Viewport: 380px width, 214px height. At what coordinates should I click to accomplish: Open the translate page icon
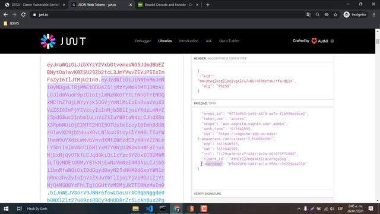coord(308,15)
